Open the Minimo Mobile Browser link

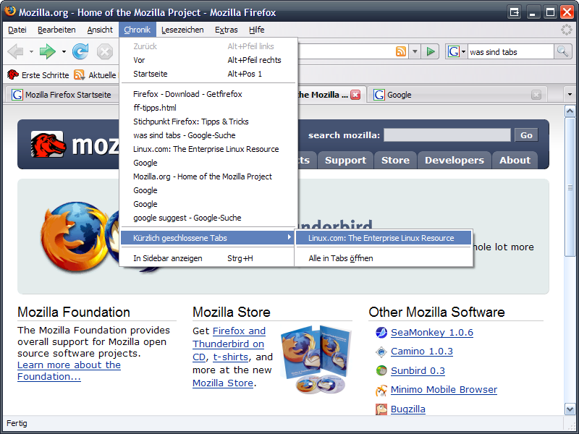tap(444, 390)
